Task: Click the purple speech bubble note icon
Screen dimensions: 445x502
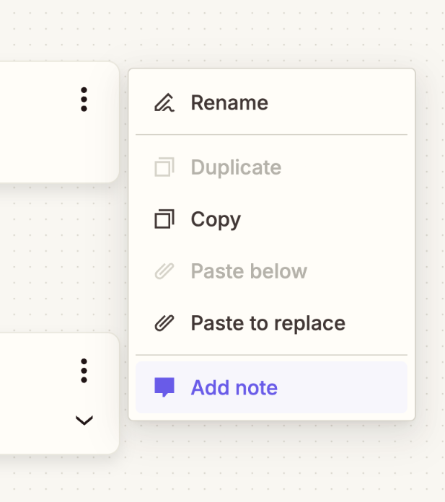Action: tap(164, 387)
